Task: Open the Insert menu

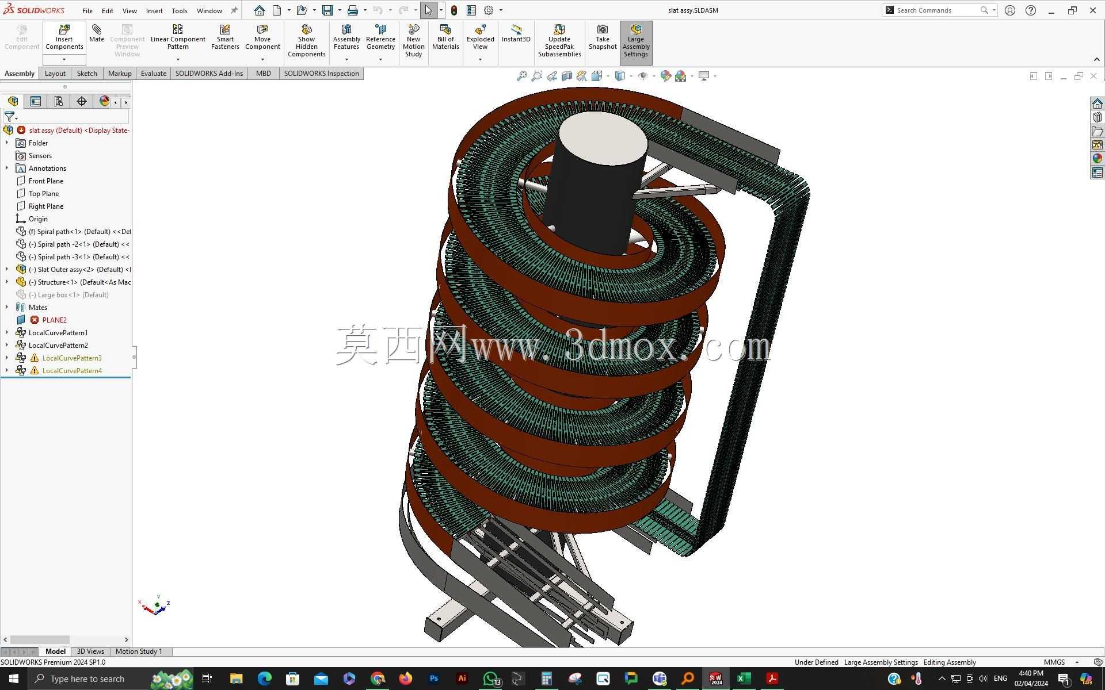Action: (154, 10)
